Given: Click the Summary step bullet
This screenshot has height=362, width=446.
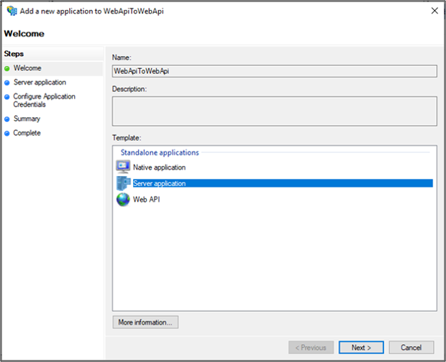Looking at the screenshot, I should click(x=7, y=119).
